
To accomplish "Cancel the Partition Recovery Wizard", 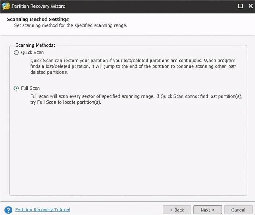I will (x=238, y=210).
